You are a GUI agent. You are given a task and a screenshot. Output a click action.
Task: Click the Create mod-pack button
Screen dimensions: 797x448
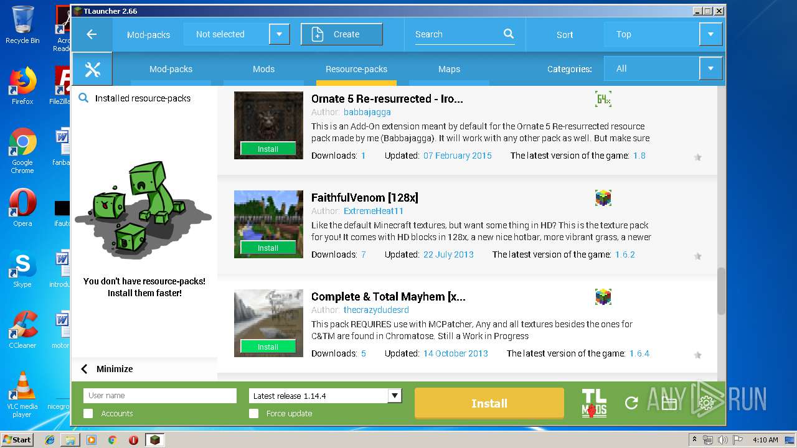point(342,34)
